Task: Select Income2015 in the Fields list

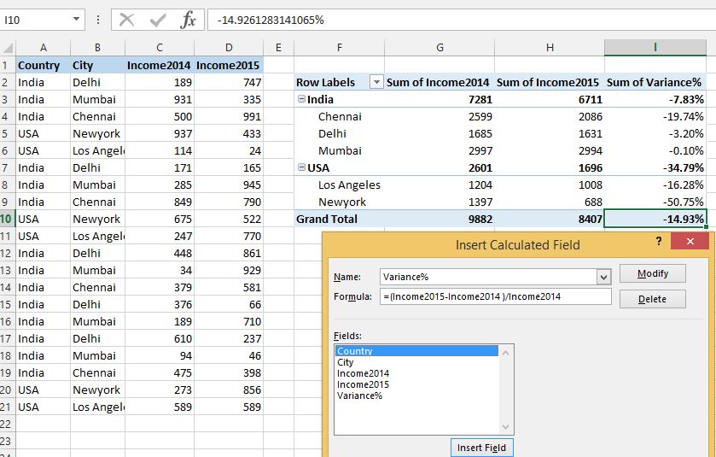Action: click(363, 384)
